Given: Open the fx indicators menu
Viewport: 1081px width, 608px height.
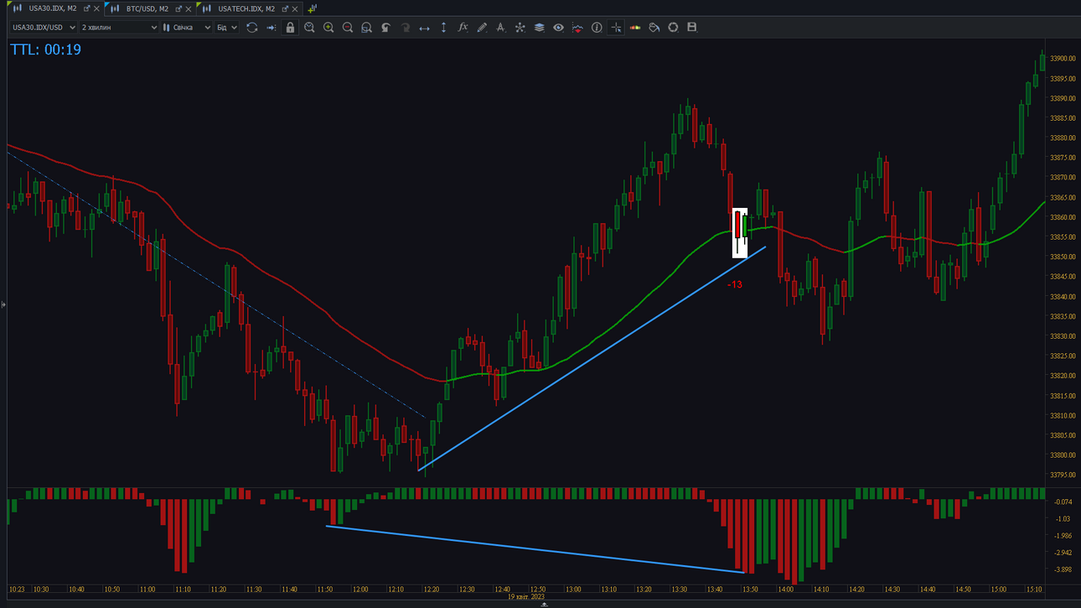Looking at the screenshot, I should coord(463,28).
